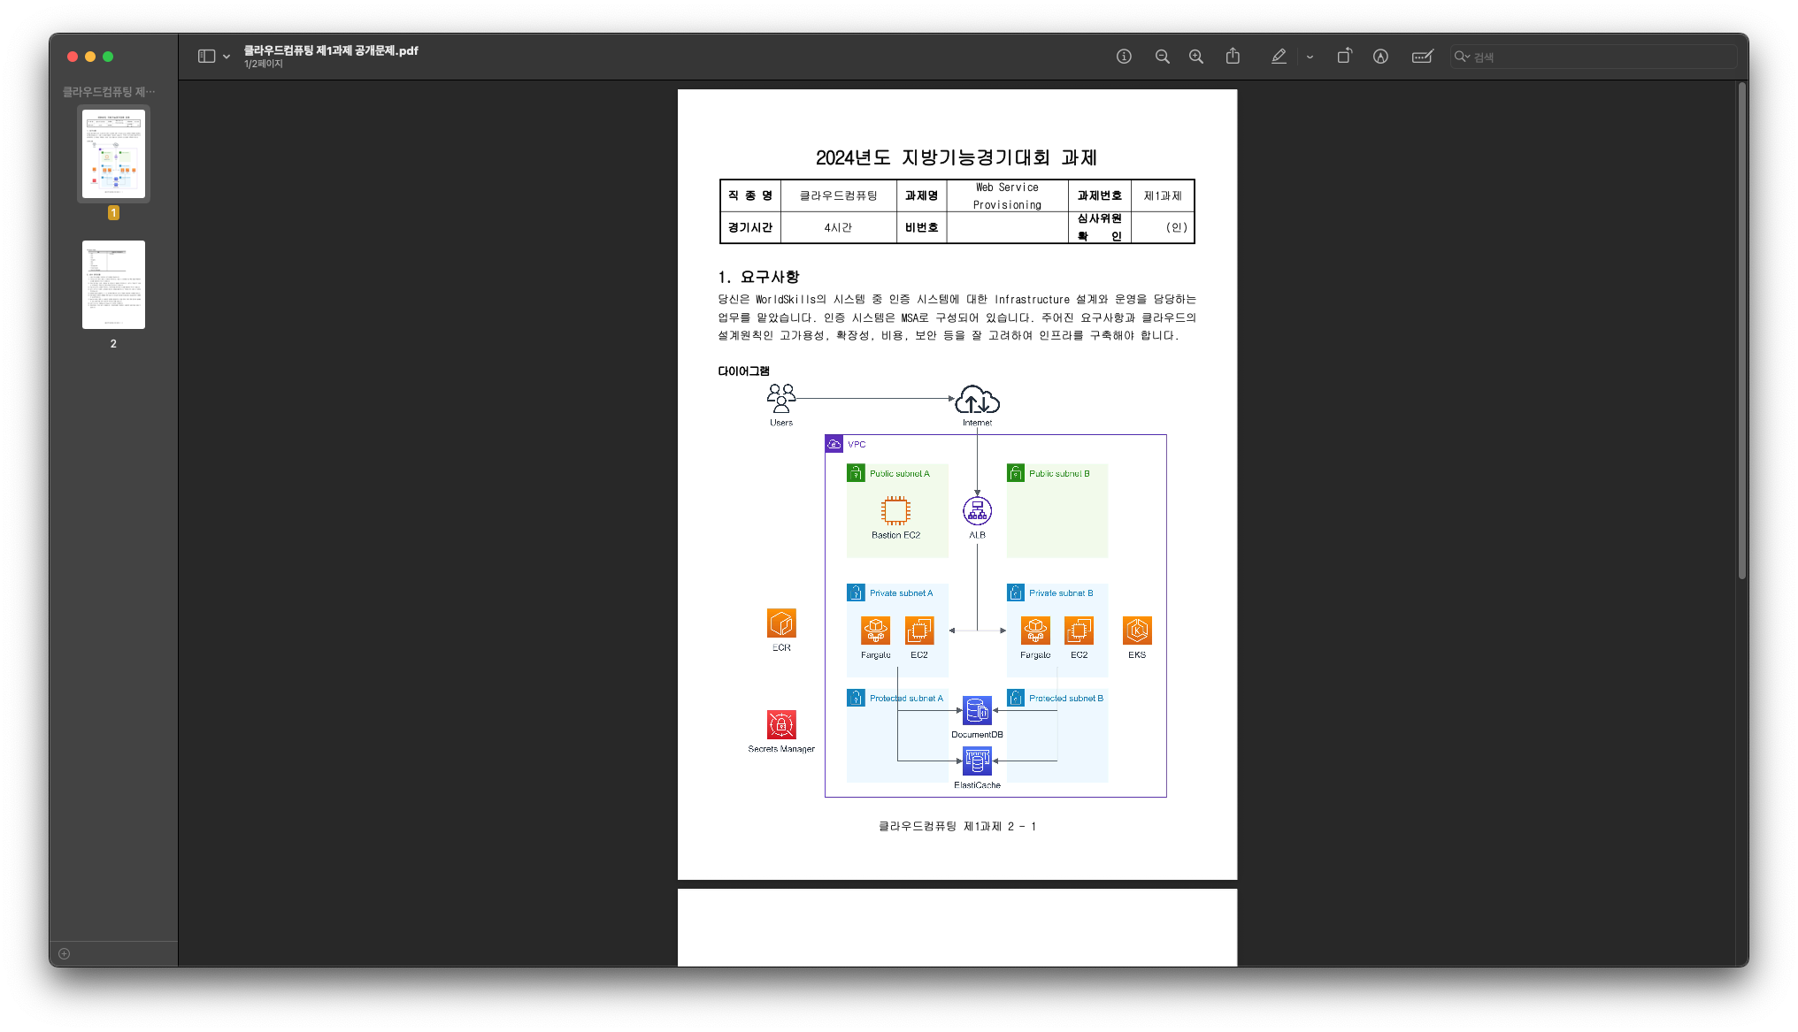Screen dimensions: 1798x1032
Task: Click the document title in titlebar
Action: (331, 50)
